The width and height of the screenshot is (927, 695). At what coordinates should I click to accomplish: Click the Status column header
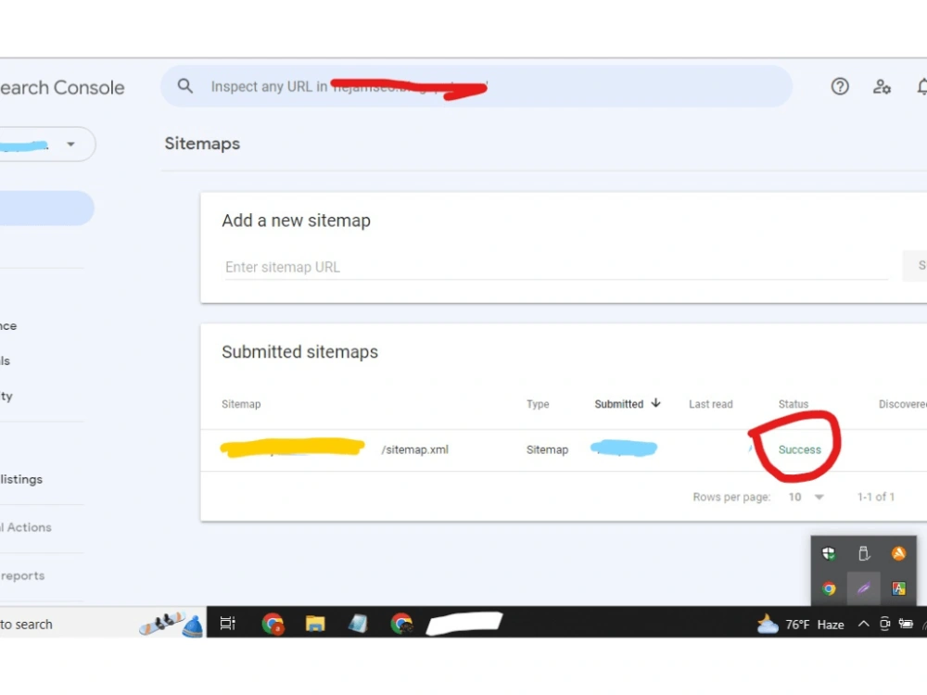(794, 404)
